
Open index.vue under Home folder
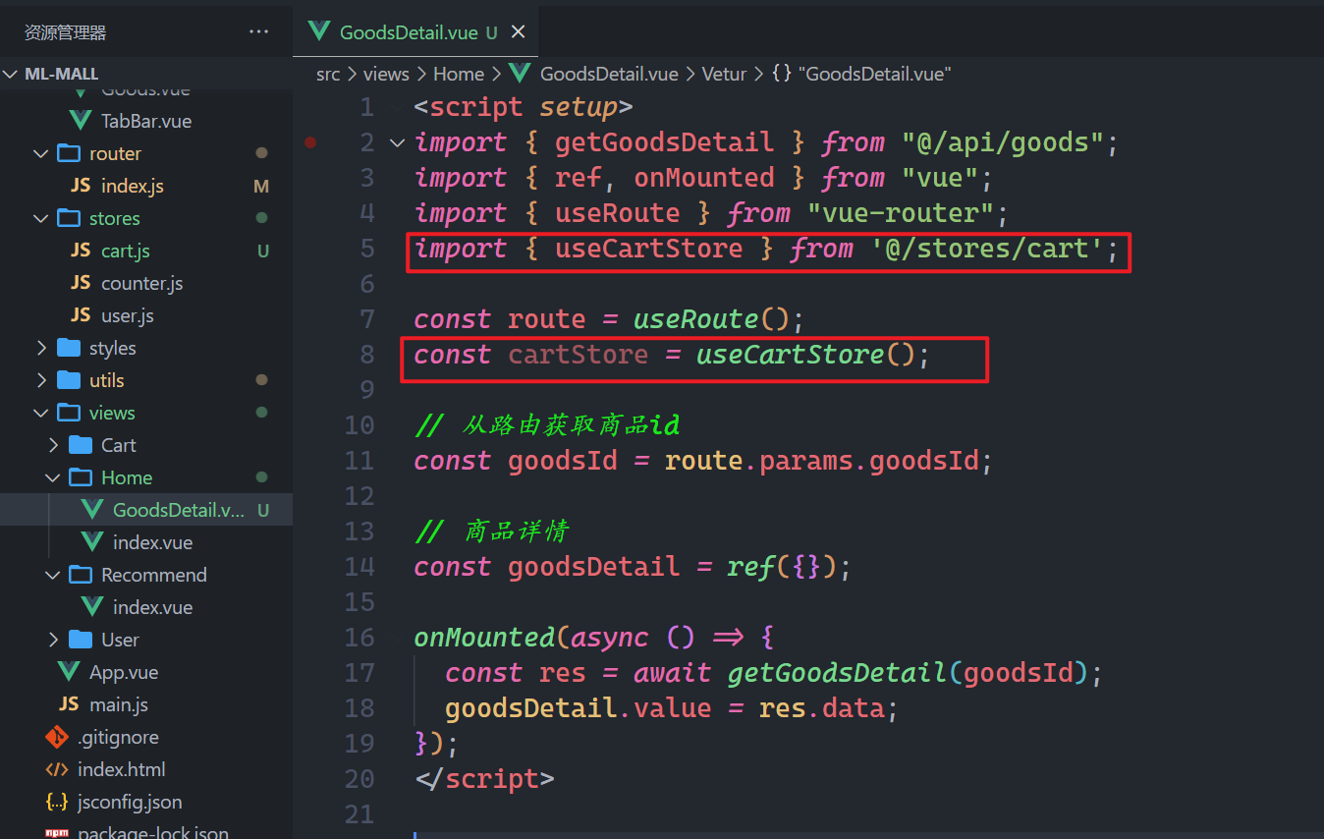click(152, 542)
